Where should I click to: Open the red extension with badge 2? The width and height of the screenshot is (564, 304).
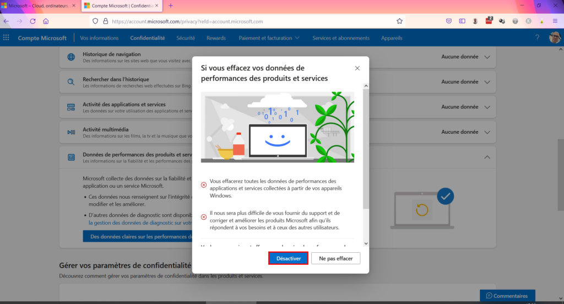(x=489, y=21)
